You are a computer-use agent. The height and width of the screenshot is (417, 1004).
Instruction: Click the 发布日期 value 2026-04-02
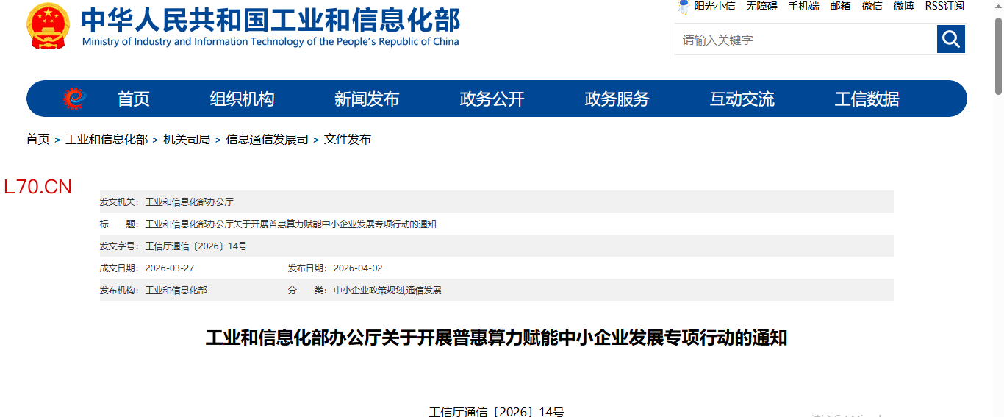click(358, 268)
